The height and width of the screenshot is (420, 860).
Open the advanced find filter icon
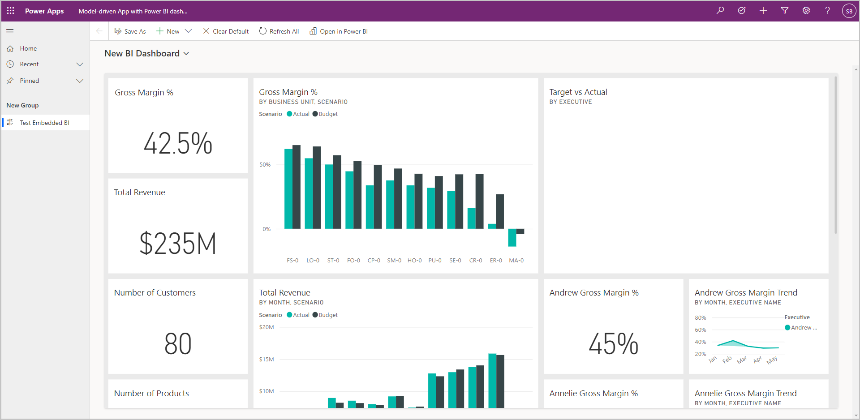click(x=785, y=10)
